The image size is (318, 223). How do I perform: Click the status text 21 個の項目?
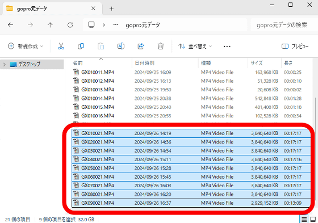(18, 220)
